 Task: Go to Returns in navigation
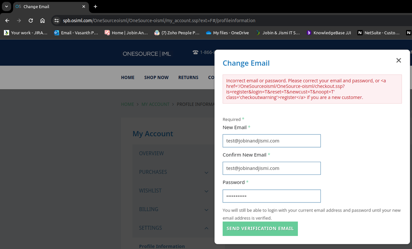[x=188, y=77]
